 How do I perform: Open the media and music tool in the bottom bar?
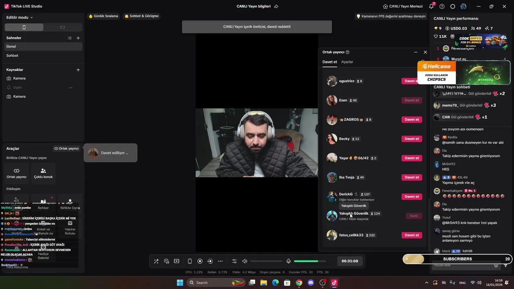click(166, 261)
